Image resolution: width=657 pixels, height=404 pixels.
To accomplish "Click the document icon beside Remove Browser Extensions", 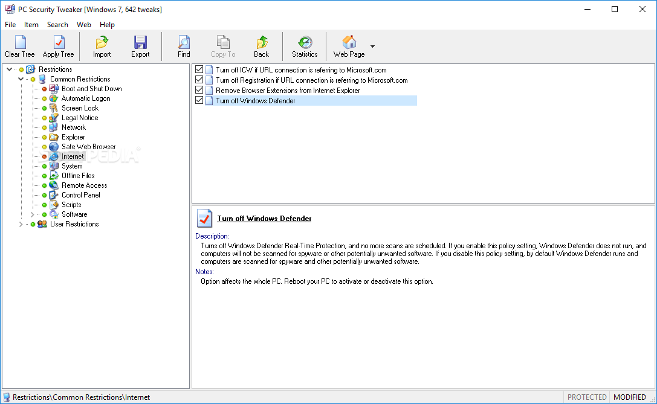I will 209,90.
